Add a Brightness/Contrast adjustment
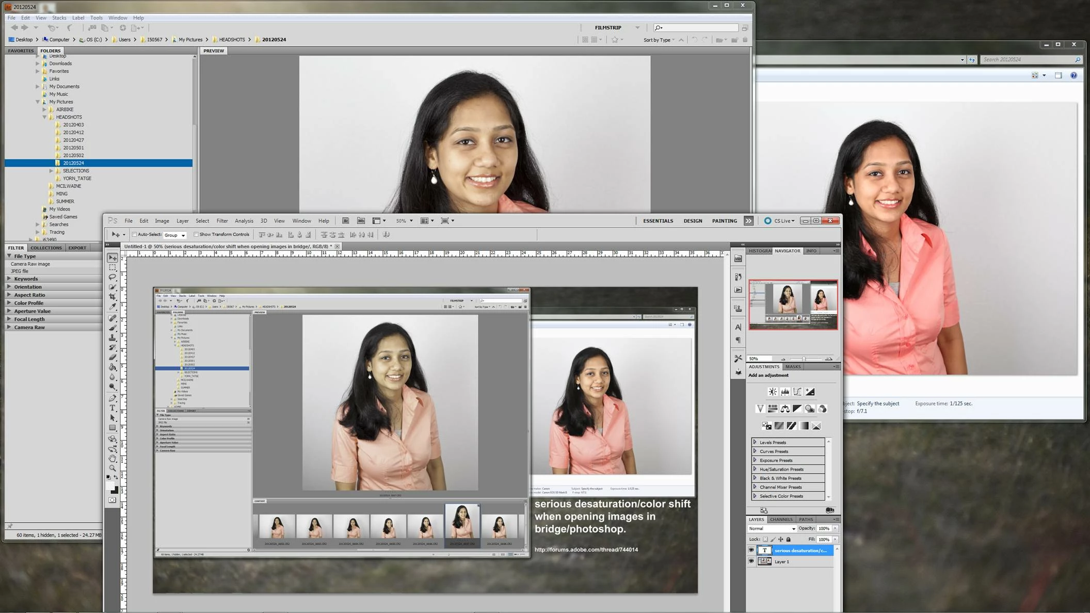Viewport: 1090px width, 613px height. (772, 392)
